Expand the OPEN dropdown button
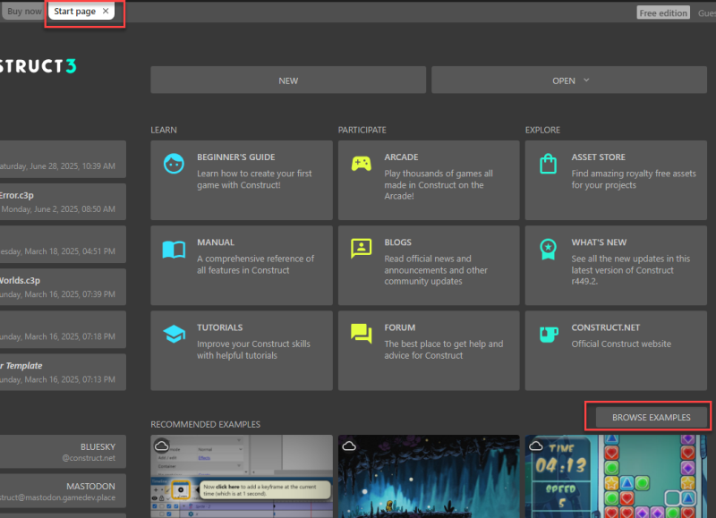The height and width of the screenshot is (518, 716). tap(569, 81)
